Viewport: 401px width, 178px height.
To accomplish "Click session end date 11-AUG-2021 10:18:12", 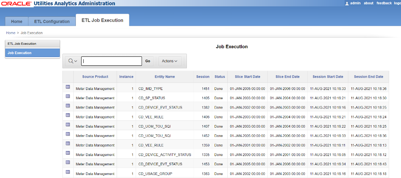I will coord(368,155).
